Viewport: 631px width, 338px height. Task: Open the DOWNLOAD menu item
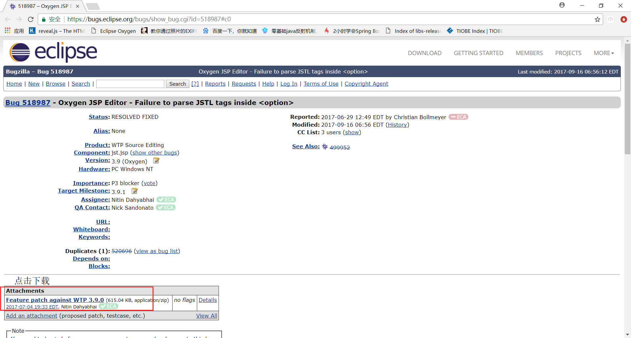click(425, 53)
